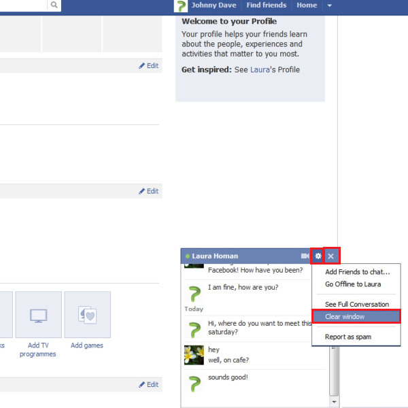Choose 'Clear window' from chat menu
Image resolution: width=408 pixels, height=408 pixels.
pos(356,316)
